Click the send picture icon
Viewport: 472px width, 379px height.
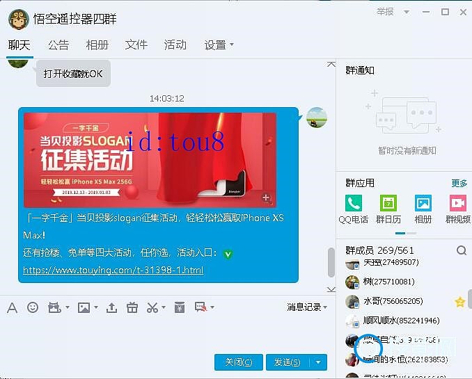[84, 307]
